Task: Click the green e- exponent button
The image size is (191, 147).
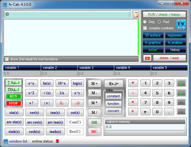Action: (181, 93)
